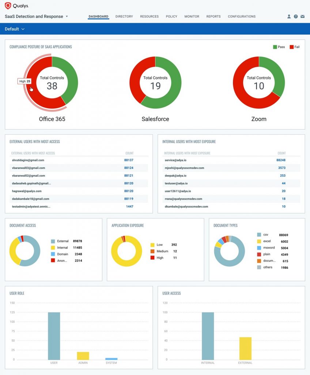The image size is (310, 375).
Task: Expand the SaaS Detection and Response dropdown
Action: (67, 16)
